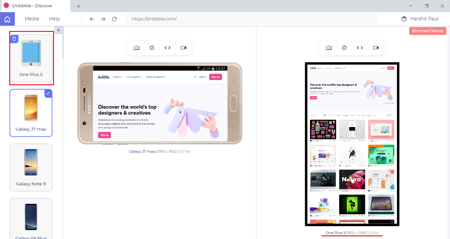This screenshot has width=450, height=239.
Task: Delete One Plus 5 using trash icon
Action: [14, 39]
